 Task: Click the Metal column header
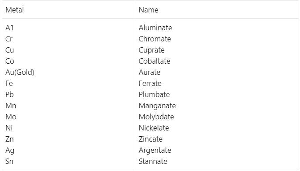15,10
